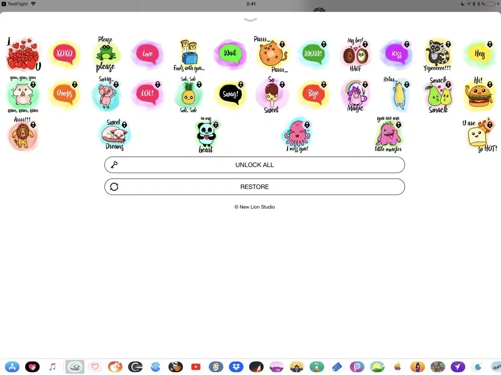Select the I love U hearts sticker
Image resolution: width=501 pixels, height=375 pixels.
[x=24, y=55]
